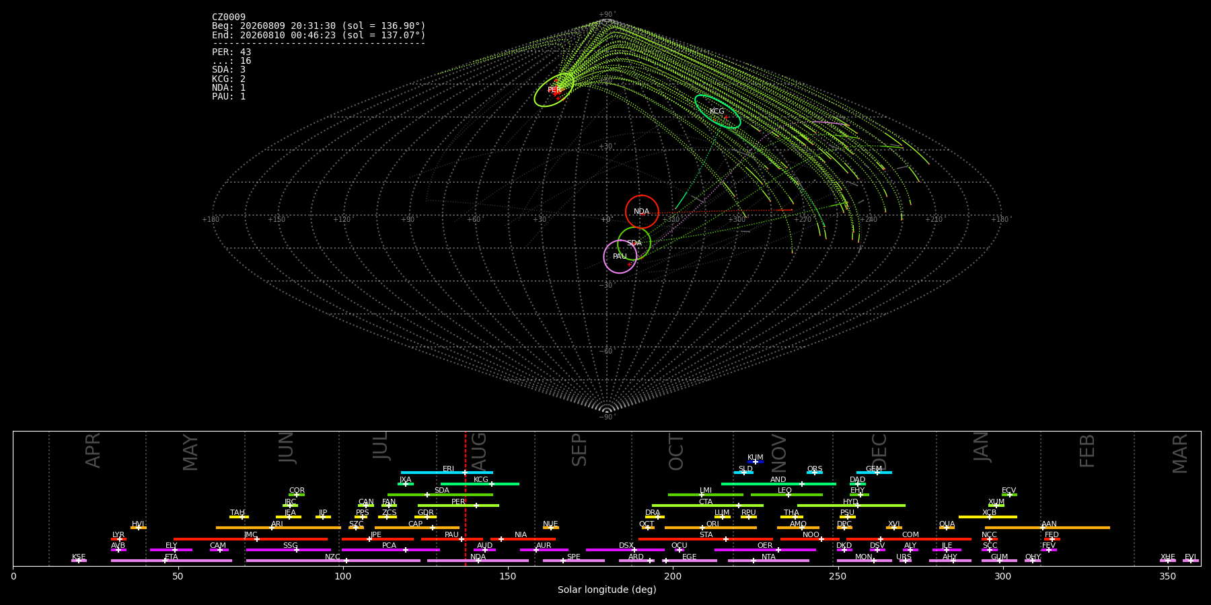Click the KCG: 2 count in the legend
The width and height of the screenshot is (1211, 605).
click(229, 79)
